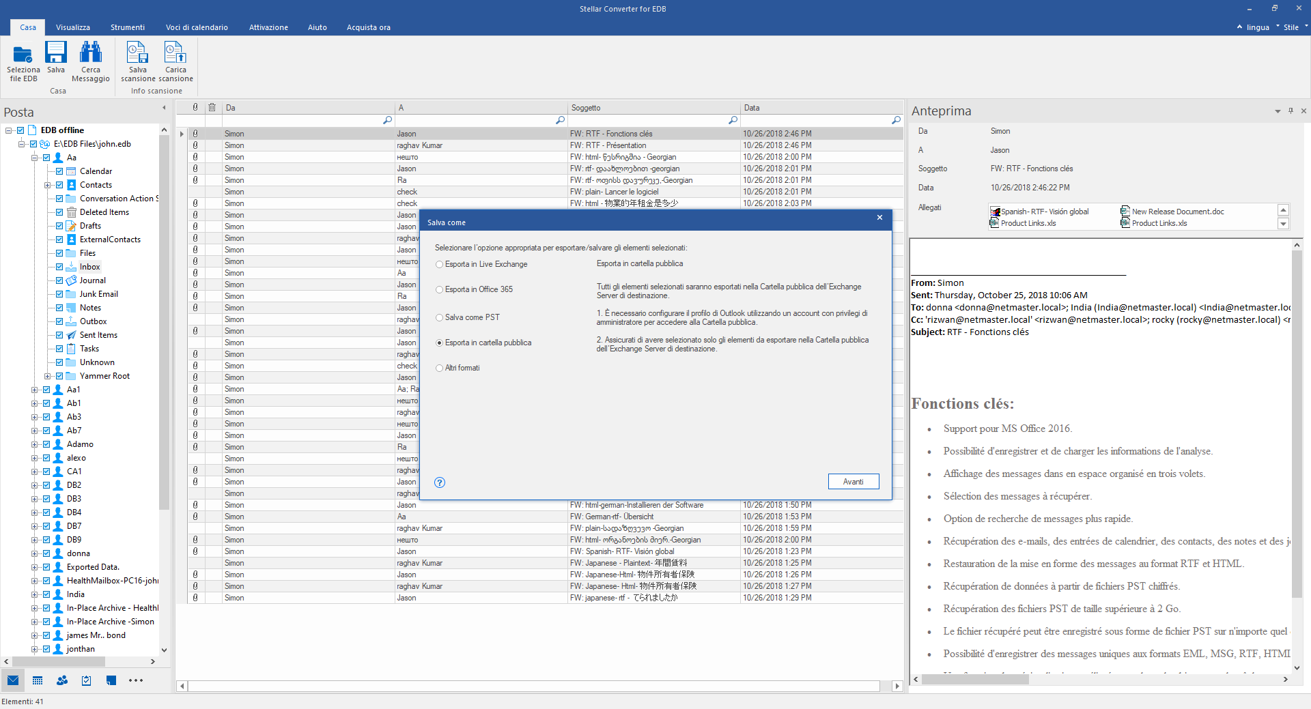
Task: Click the Salva floppy disk icon
Action: (56, 53)
